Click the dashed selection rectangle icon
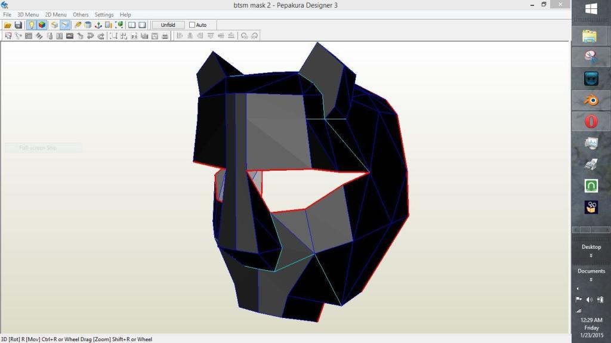The image size is (611, 343). [x=113, y=36]
